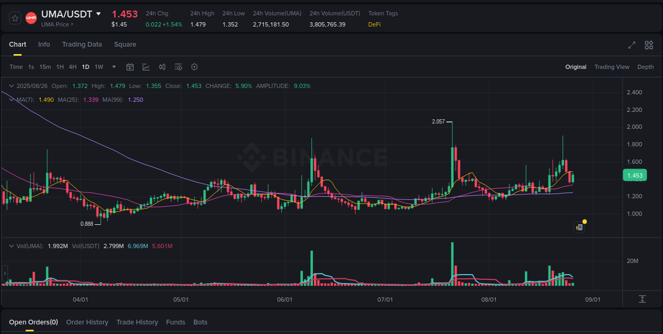Click the chart snapshot icon near the candles
This screenshot has height=334, width=663.
579,227
